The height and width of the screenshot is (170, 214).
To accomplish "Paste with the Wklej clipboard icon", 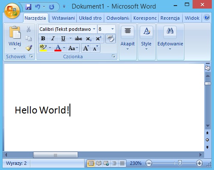I will pos(15,33).
